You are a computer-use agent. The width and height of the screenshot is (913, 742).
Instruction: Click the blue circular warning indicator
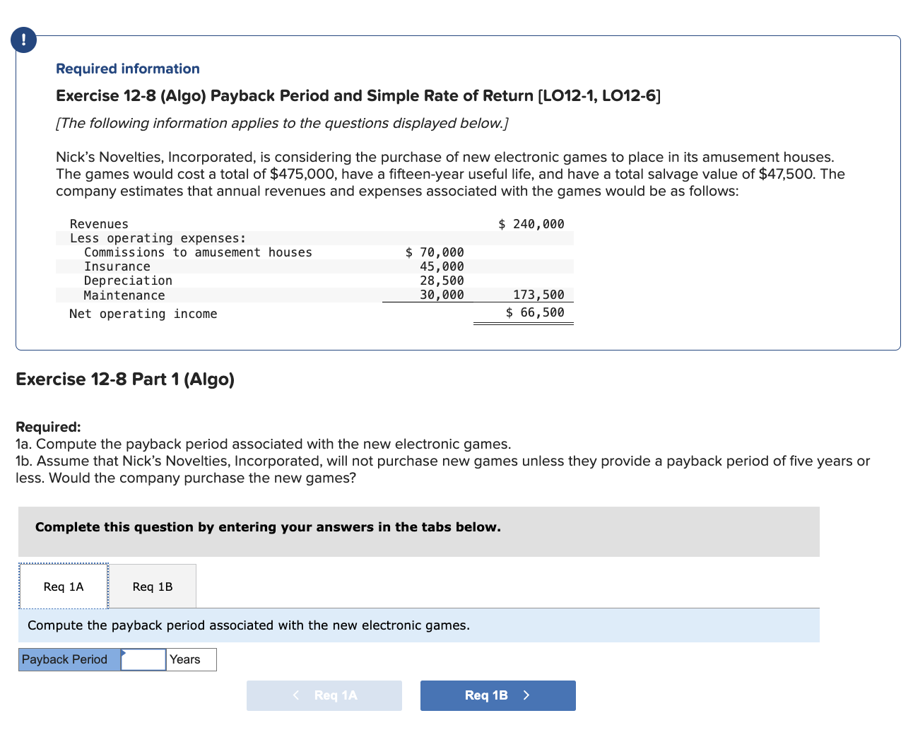click(x=23, y=40)
